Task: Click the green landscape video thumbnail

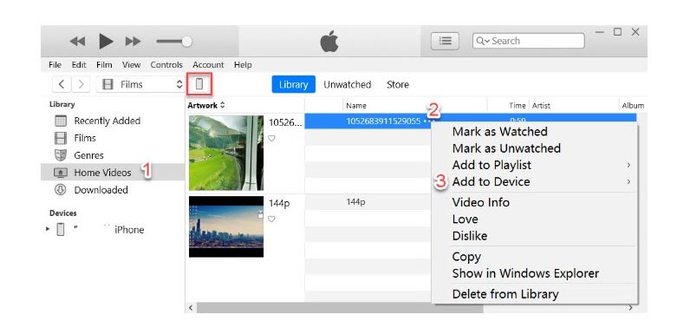Action: (226, 153)
